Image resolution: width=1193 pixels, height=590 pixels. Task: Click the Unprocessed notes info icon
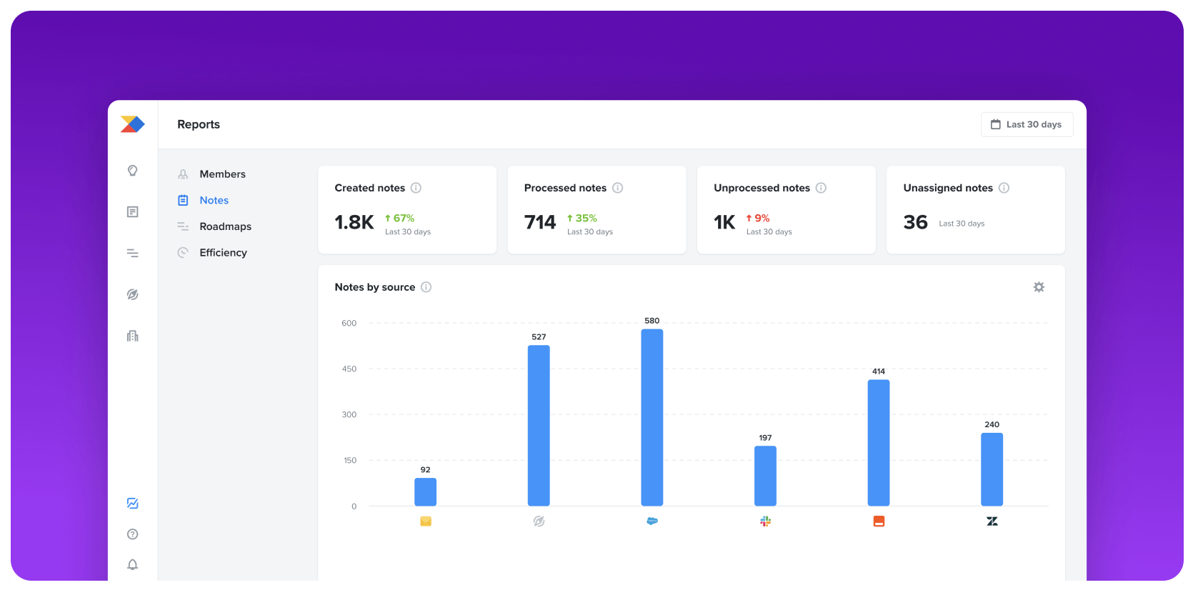coord(821,188)
